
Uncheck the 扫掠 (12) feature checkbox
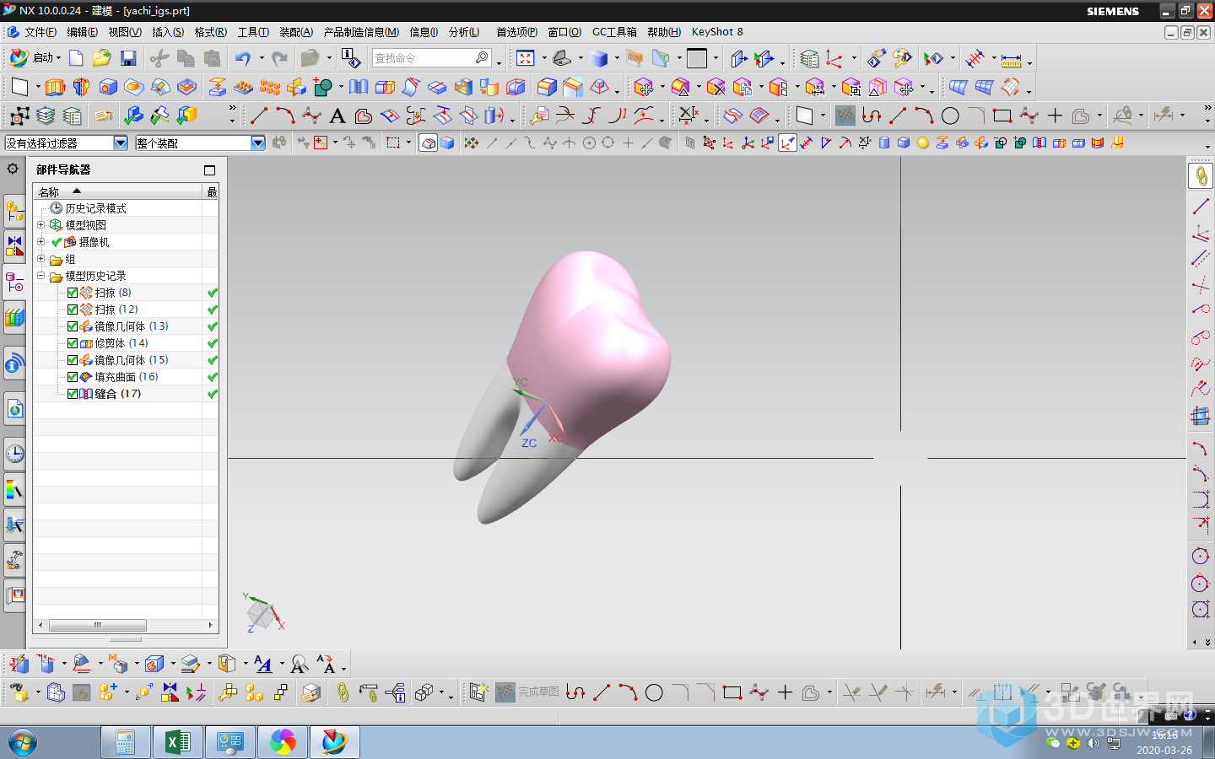[73, 310]
